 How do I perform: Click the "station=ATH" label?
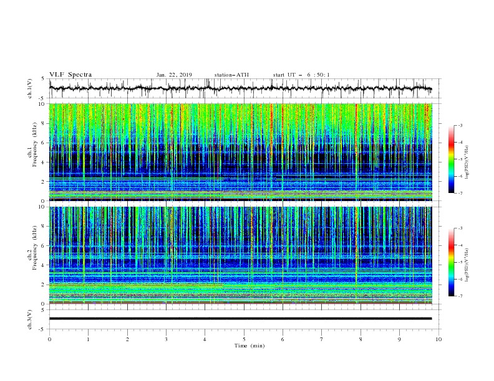point(231,75)
